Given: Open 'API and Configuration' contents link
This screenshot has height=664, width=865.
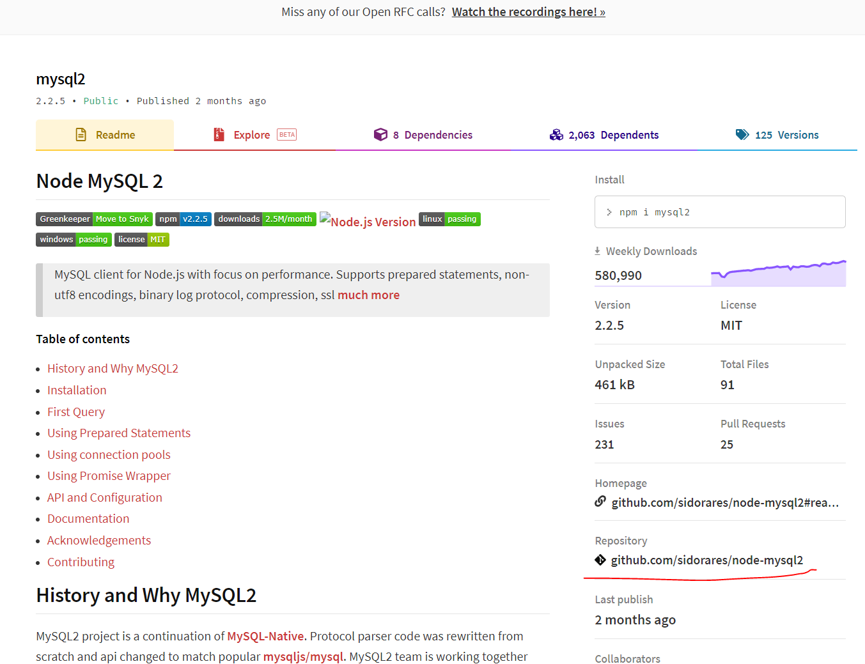Looking at the screenshot, I should (x=105, y=497).
